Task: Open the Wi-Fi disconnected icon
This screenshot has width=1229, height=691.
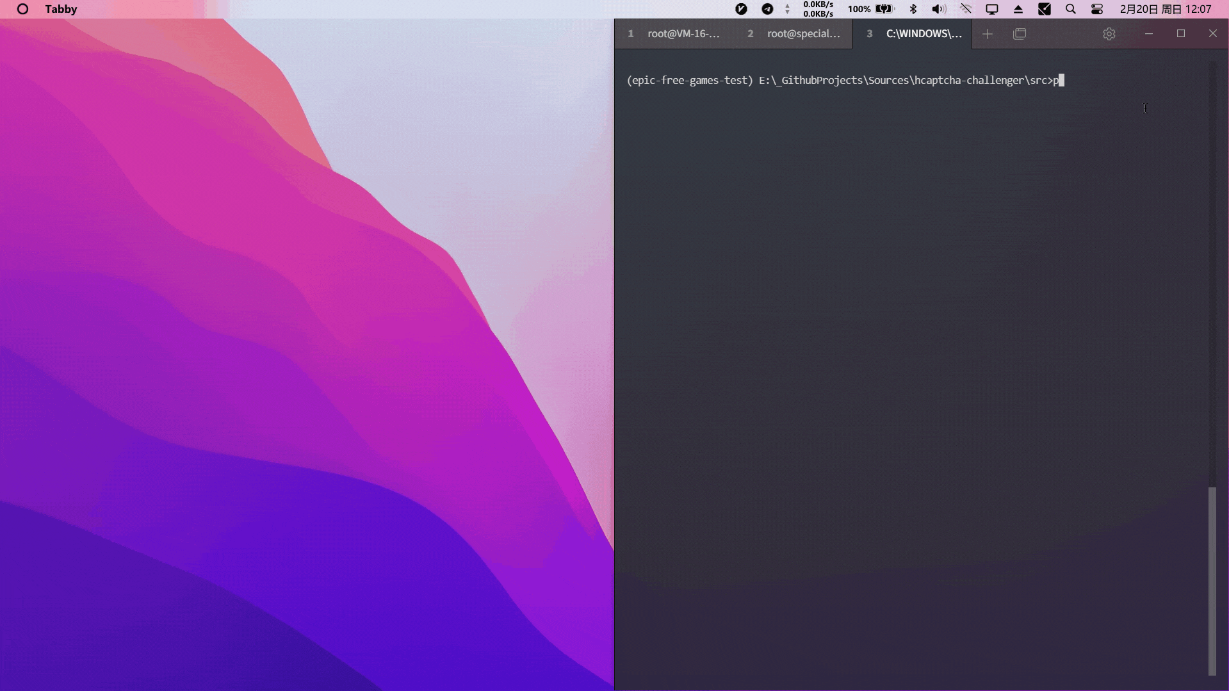Action: click(x=966, y=9)
